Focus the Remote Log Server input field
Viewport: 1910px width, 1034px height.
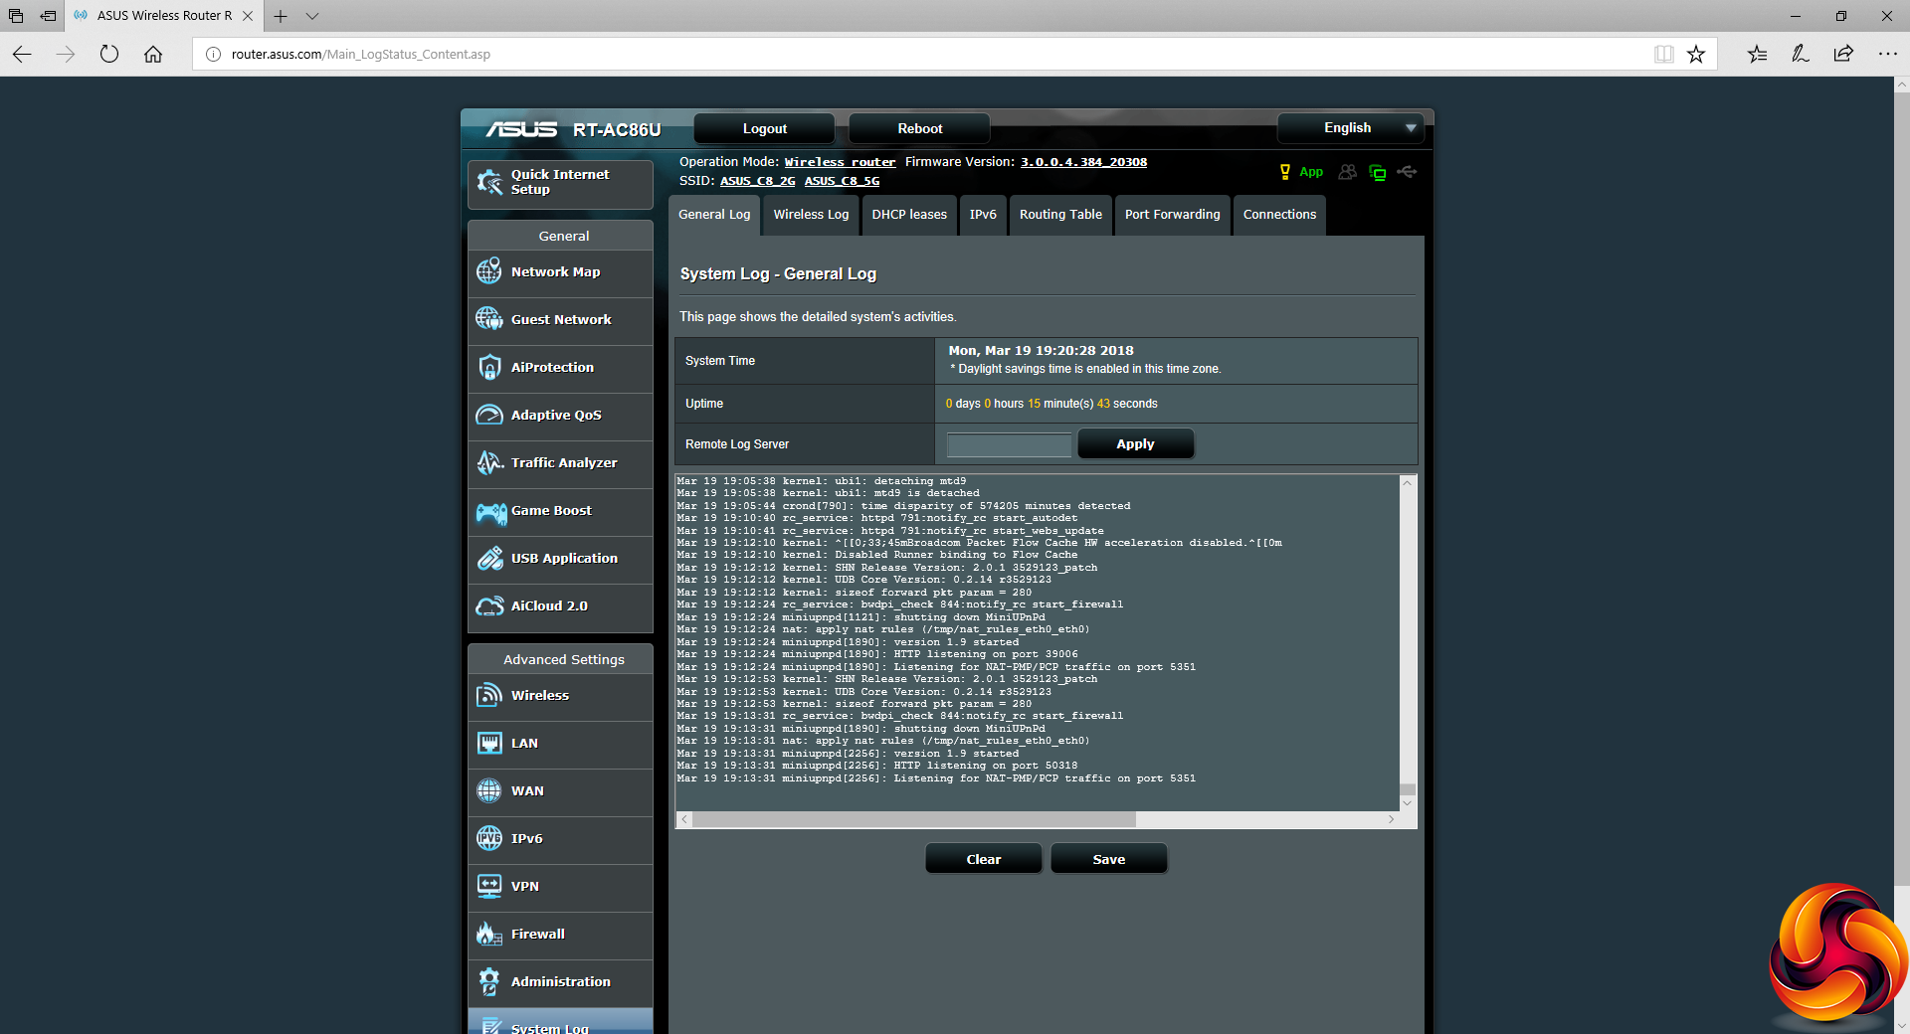[1009, 444]
